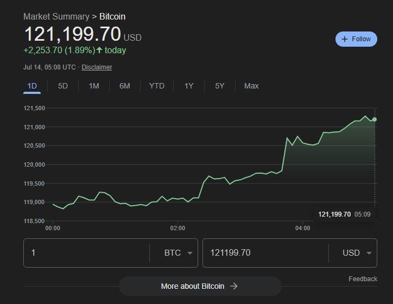
Task: Click the Market Summary breadcrumb link
Action: pyautogui.click(x=56, y=16)
